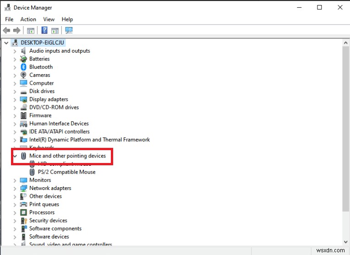This screenshot has height=255, width=350.
Task: Click the Computer monitor icon
Action: pos(23,83)
